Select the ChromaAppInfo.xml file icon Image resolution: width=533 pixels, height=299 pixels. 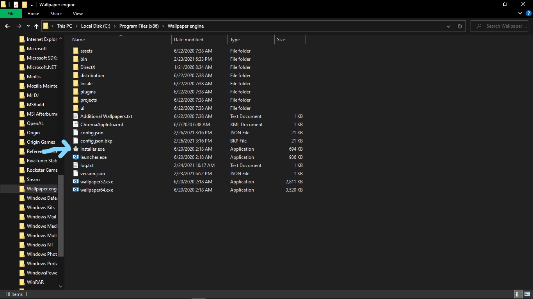click(x=76, y=125)
